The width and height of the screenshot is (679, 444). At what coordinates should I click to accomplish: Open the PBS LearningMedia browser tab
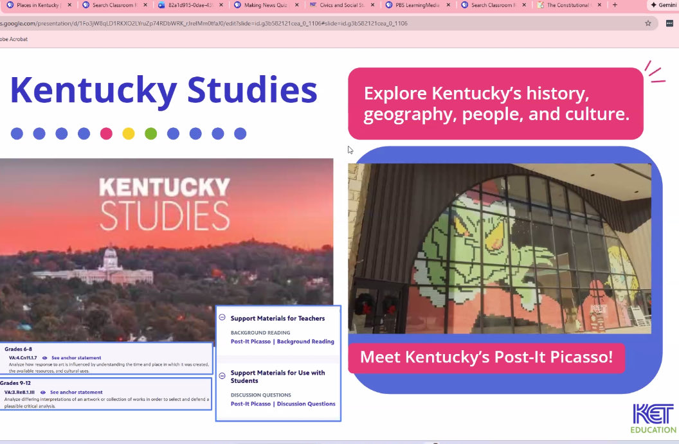[417, 5]
